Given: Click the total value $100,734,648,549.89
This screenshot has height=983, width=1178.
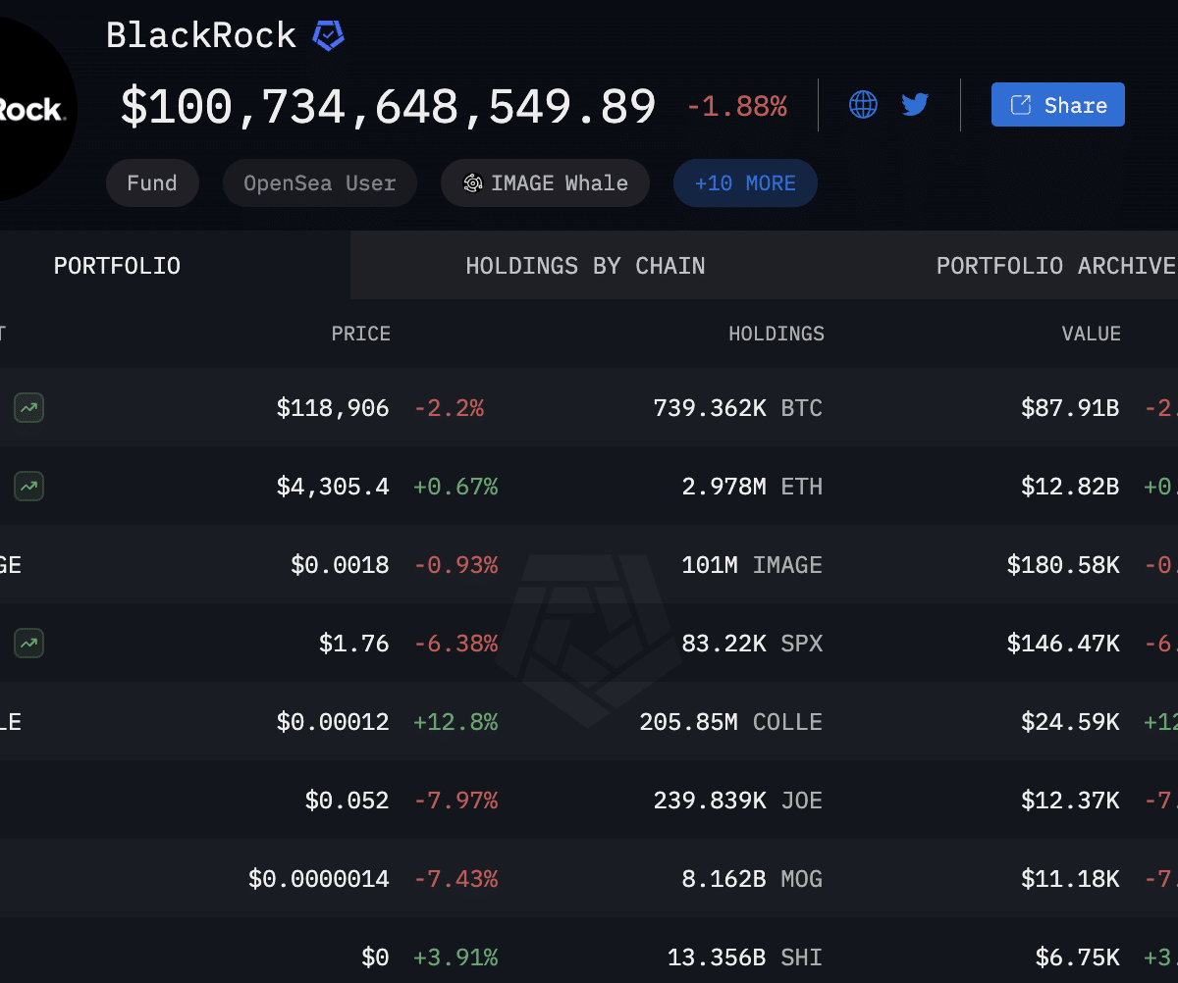Looking at the screenshot, I should [x=388, y=106].
